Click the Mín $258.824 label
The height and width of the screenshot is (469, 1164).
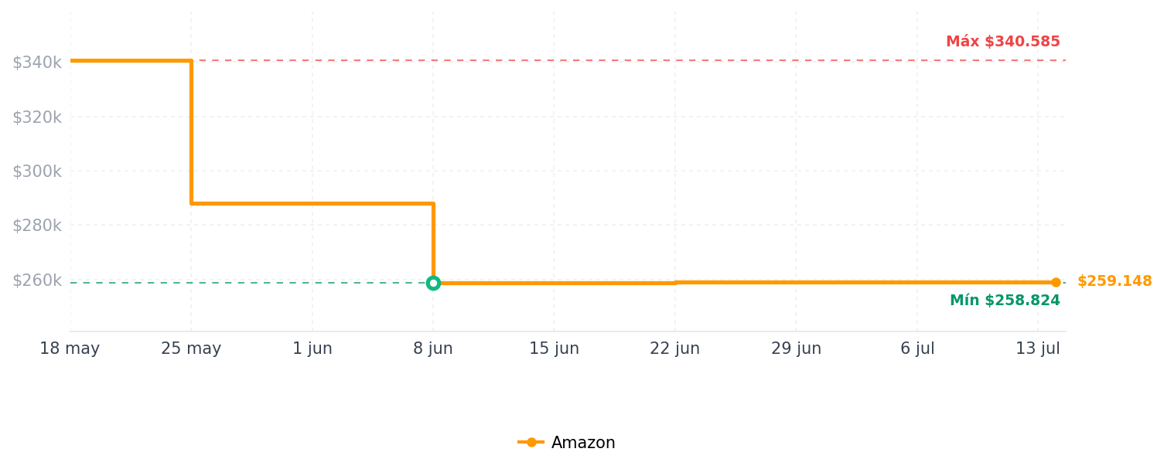coord(1005,301)
